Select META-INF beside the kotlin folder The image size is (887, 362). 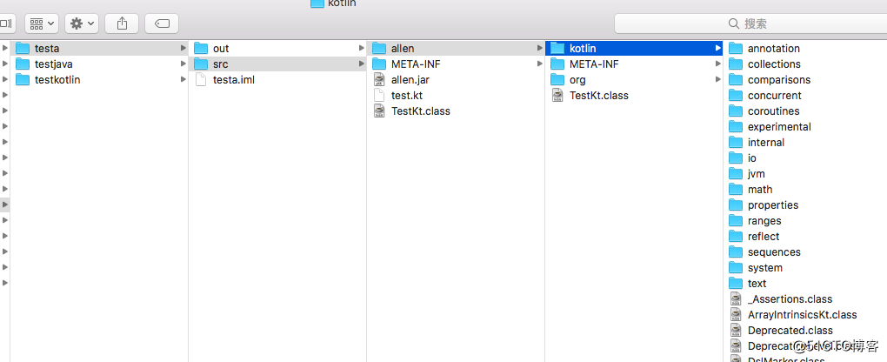594,64
